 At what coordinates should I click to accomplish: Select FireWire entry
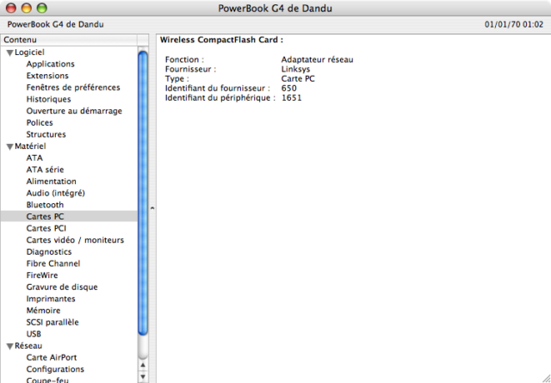[42, 275]
